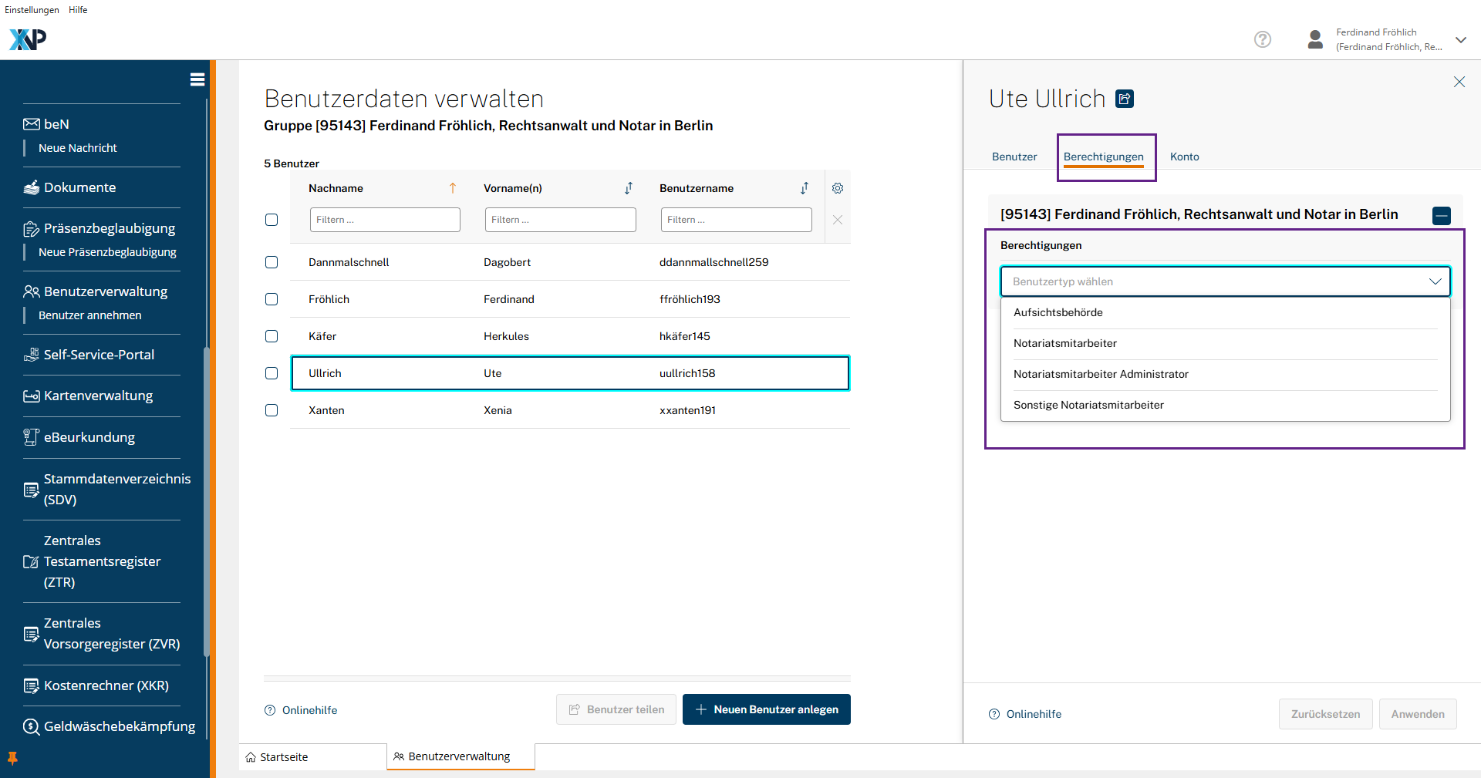Viewport: 1481px width, 778px height.
Task: Open the help question mark icon
Action: [x=1262, y=39]
